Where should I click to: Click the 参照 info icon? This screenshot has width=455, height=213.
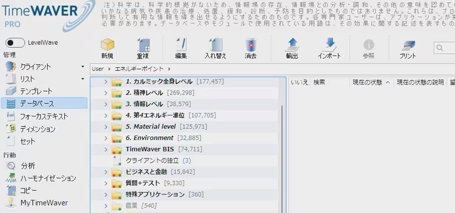pos(369,45)
